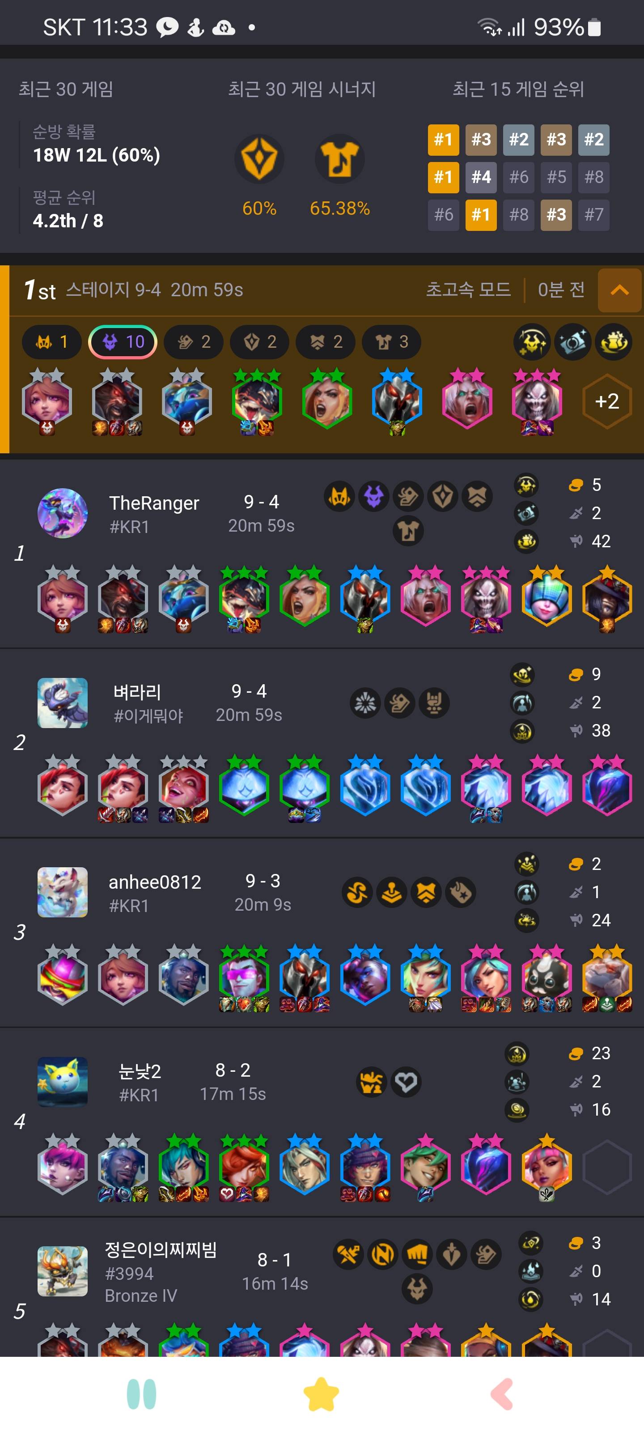
Task: Tap the 65.38% shirt synergy icon
Action: [339, 160]
